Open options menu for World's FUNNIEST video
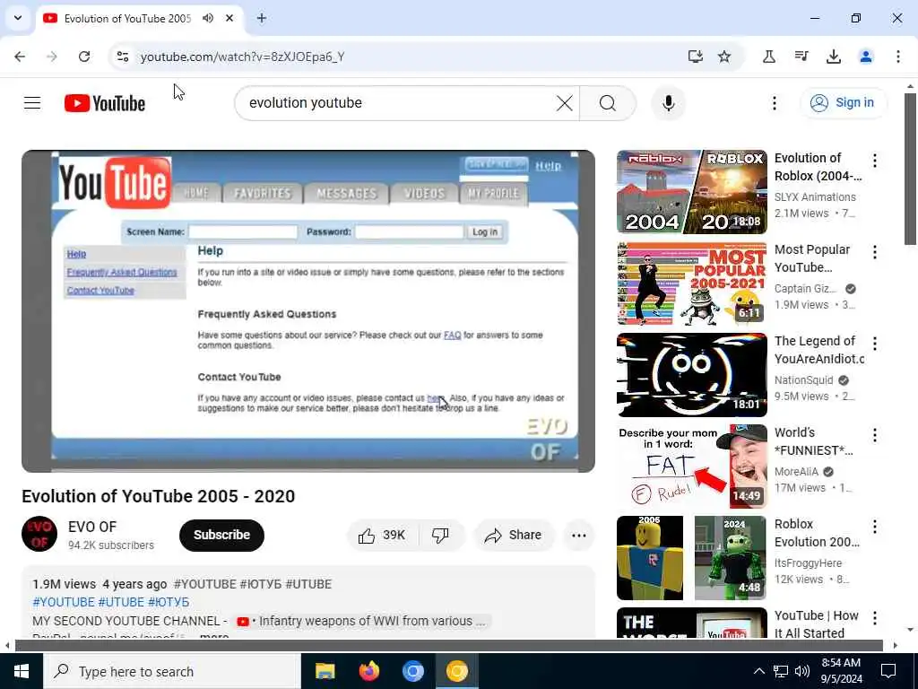 click(874, 435)
